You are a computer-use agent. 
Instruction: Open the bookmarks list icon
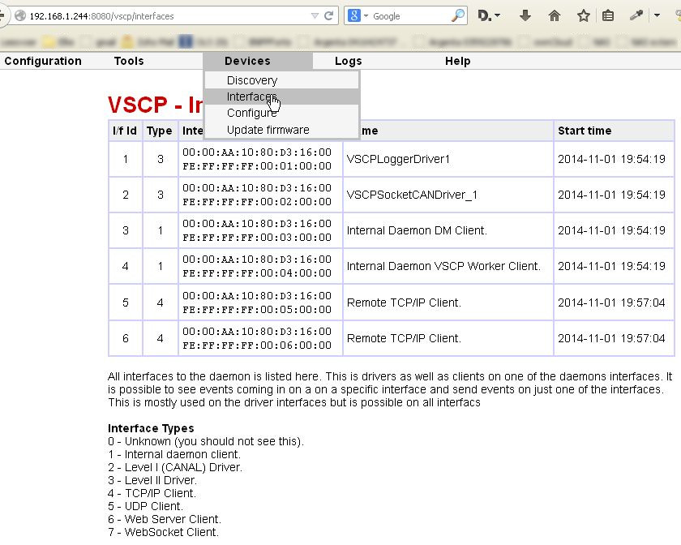tap(608, 15)
